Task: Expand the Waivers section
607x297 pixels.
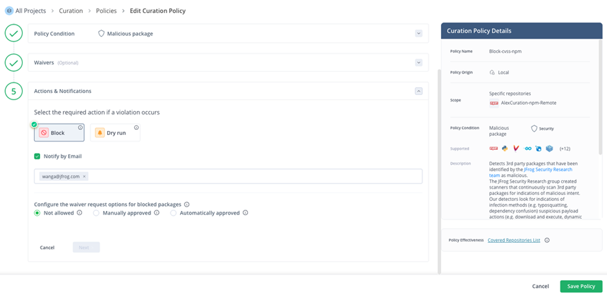Action: [x=418, y=63]
